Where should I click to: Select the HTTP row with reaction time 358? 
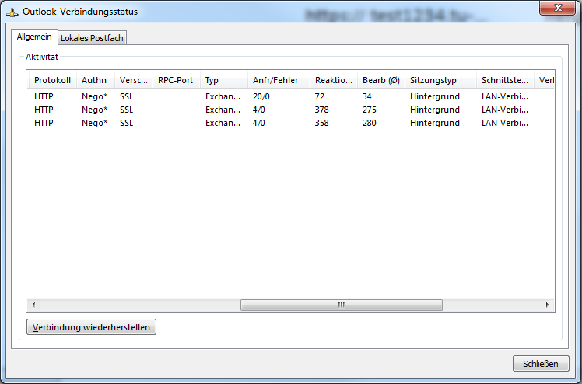pyautogui.click(x=291, y=123)
